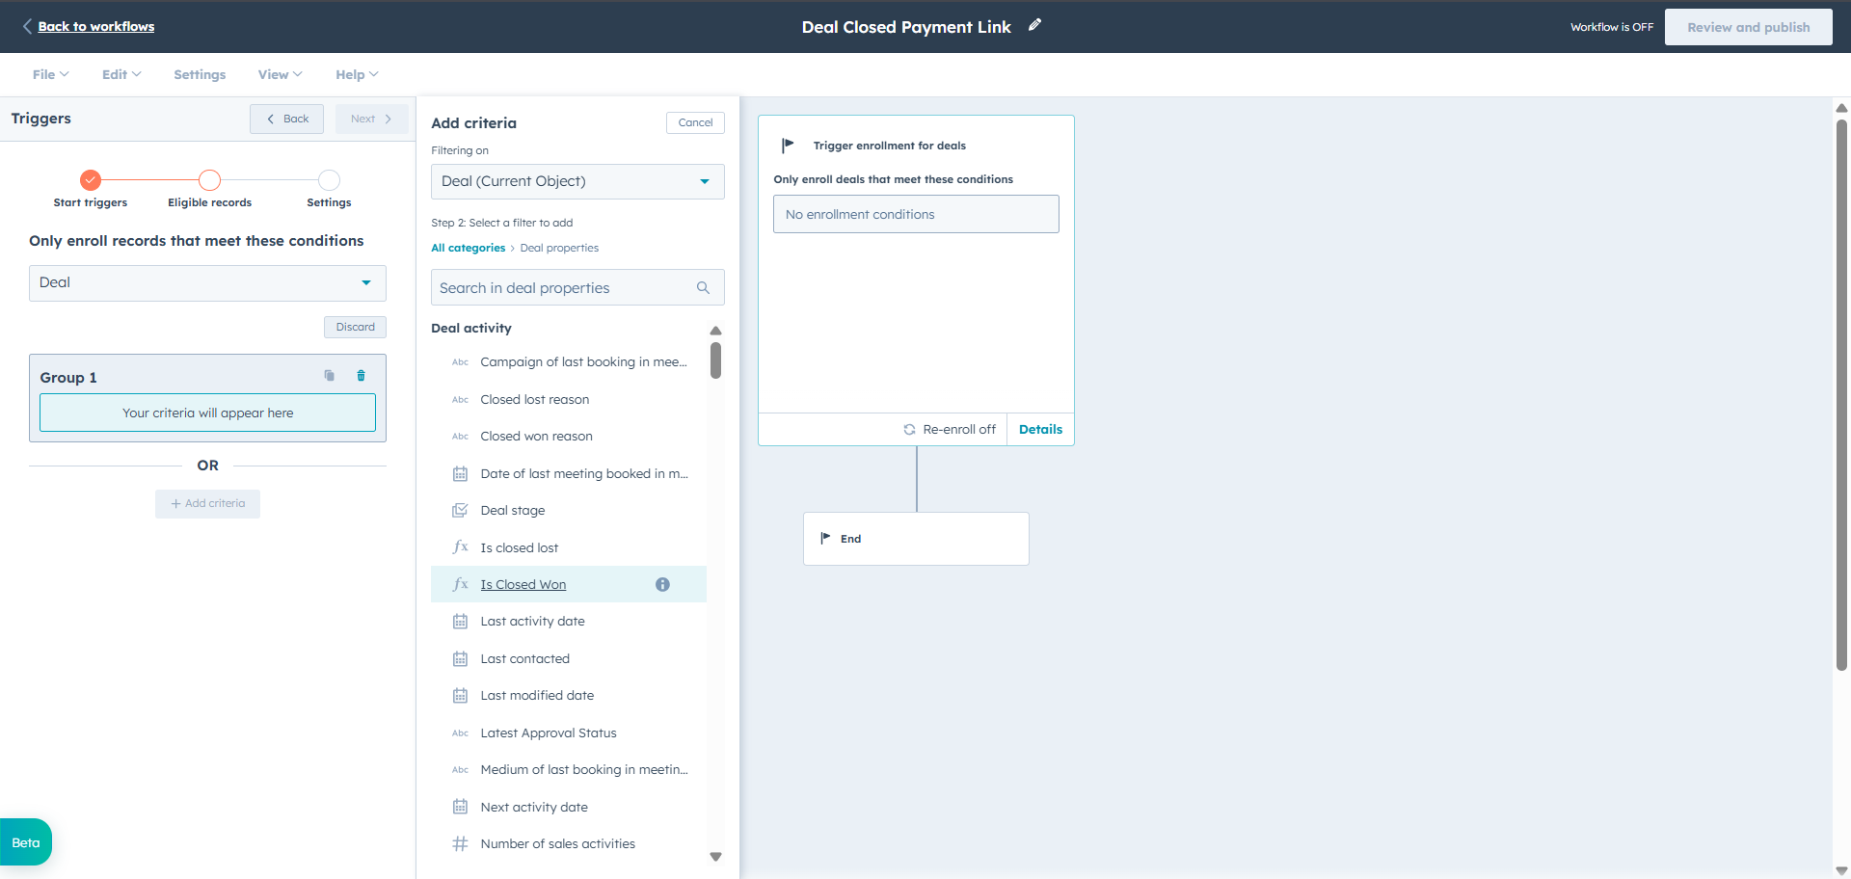Click the back chevron beside Back to workflows
This screenshot has height=879, width=1851.
(x=27, y=26)
